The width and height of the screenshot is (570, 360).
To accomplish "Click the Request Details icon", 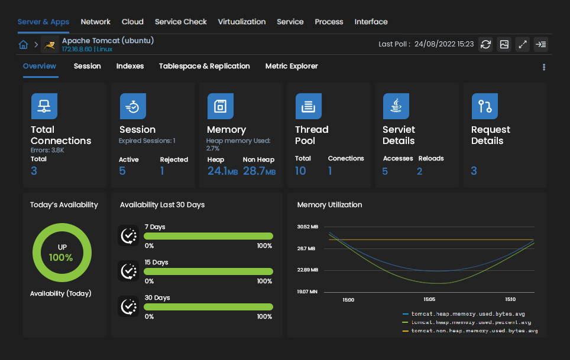I will coord(485,106).
